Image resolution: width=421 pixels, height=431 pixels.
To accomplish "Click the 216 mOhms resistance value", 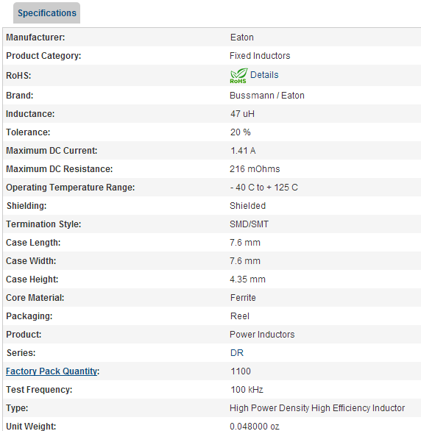I will pos(255,168).
